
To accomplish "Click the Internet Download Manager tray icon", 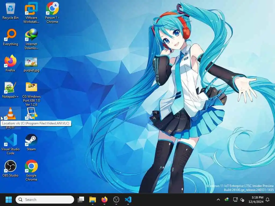I will [x=227, y=200].
